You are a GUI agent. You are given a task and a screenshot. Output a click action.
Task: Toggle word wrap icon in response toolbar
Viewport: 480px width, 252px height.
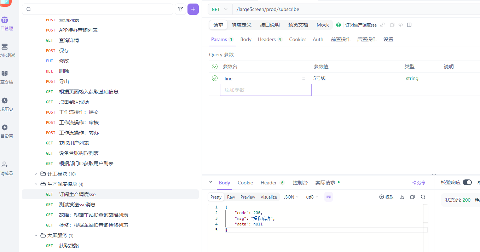tap(328, 197)
